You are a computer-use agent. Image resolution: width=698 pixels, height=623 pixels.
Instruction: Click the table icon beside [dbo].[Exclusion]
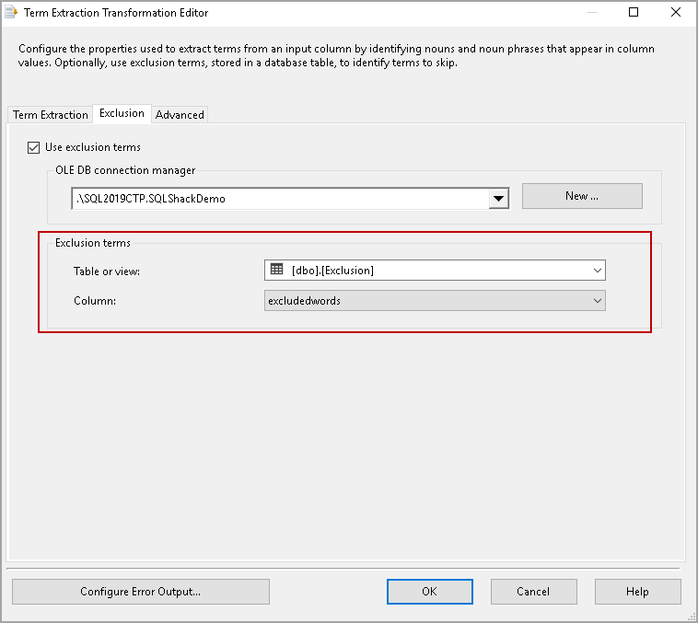coord(276,270)
